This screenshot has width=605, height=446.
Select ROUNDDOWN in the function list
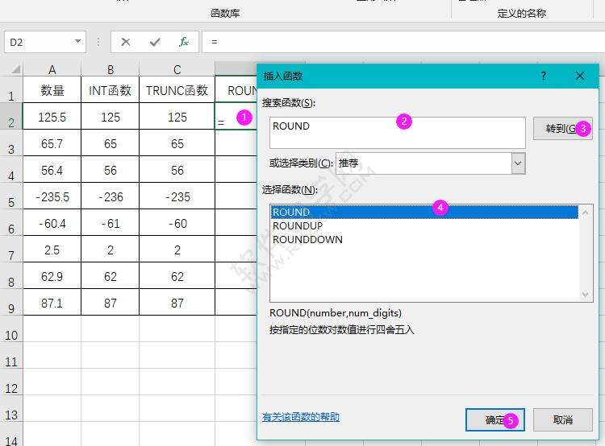tap(307, 240)
